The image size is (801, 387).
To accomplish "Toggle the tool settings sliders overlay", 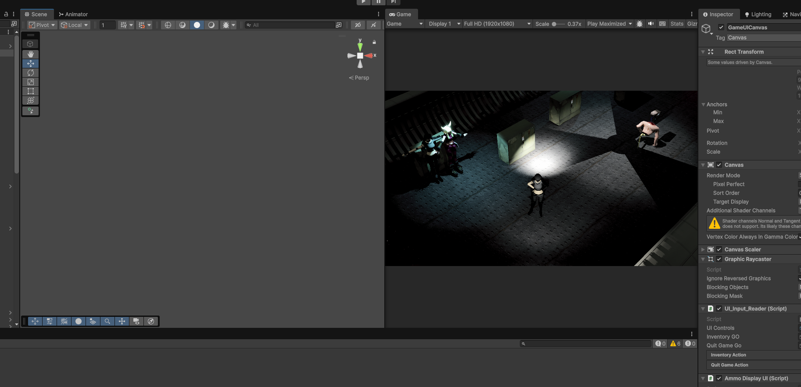I will pyautogui.click(x=50, y=321).
